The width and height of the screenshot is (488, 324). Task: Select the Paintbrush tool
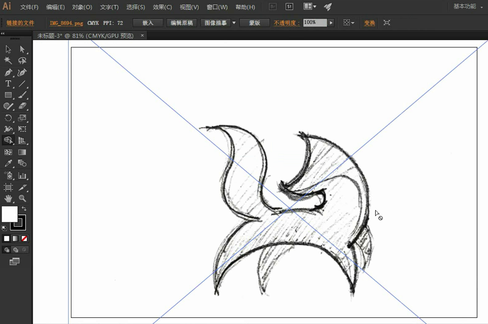click(22, 95)
